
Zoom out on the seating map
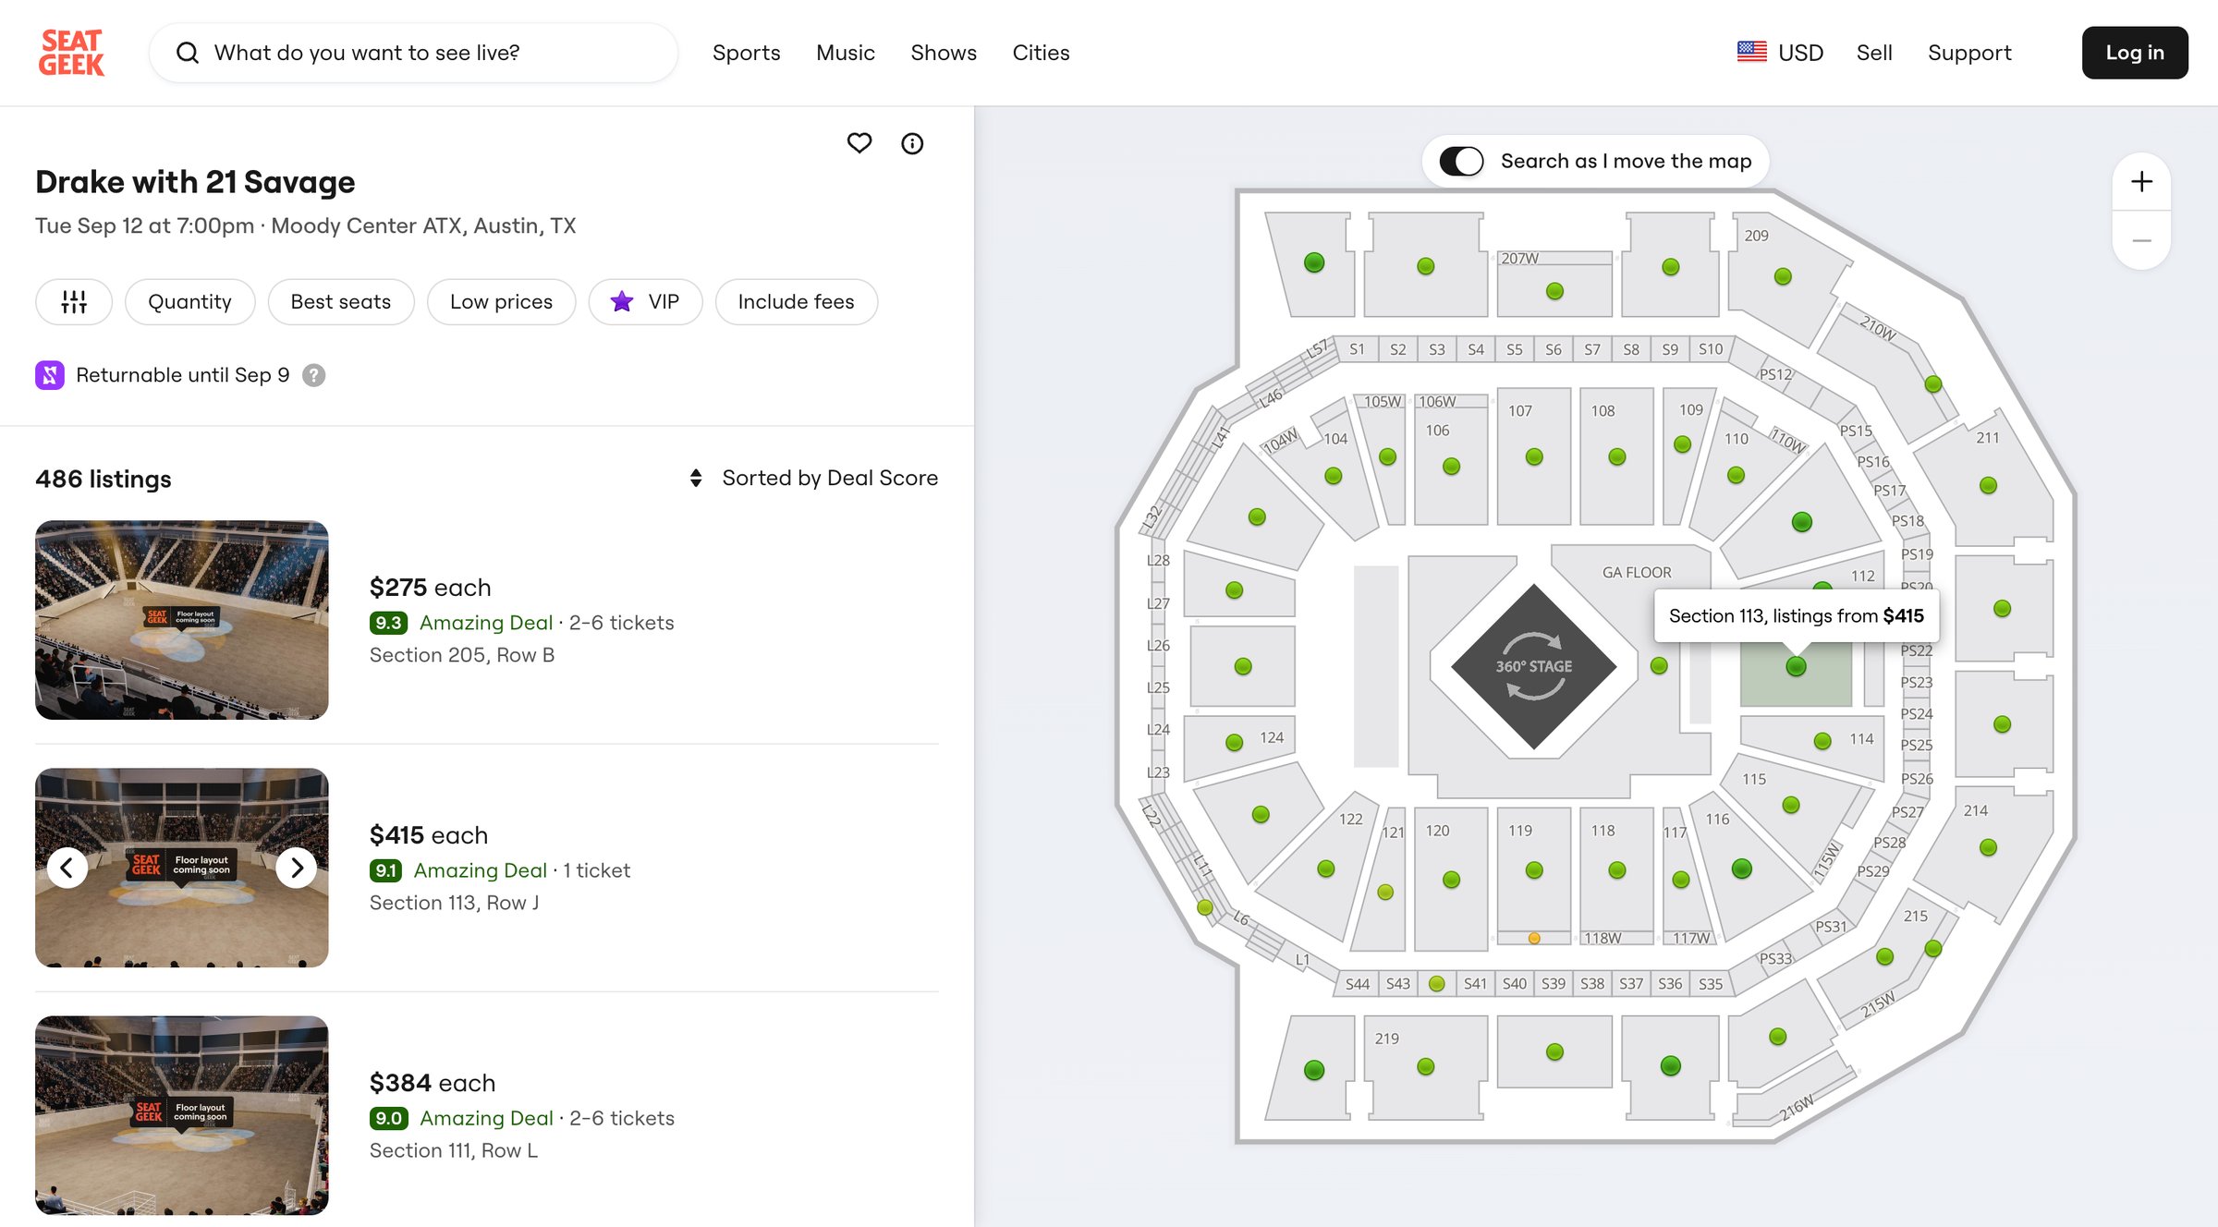tap(2141, 240)
